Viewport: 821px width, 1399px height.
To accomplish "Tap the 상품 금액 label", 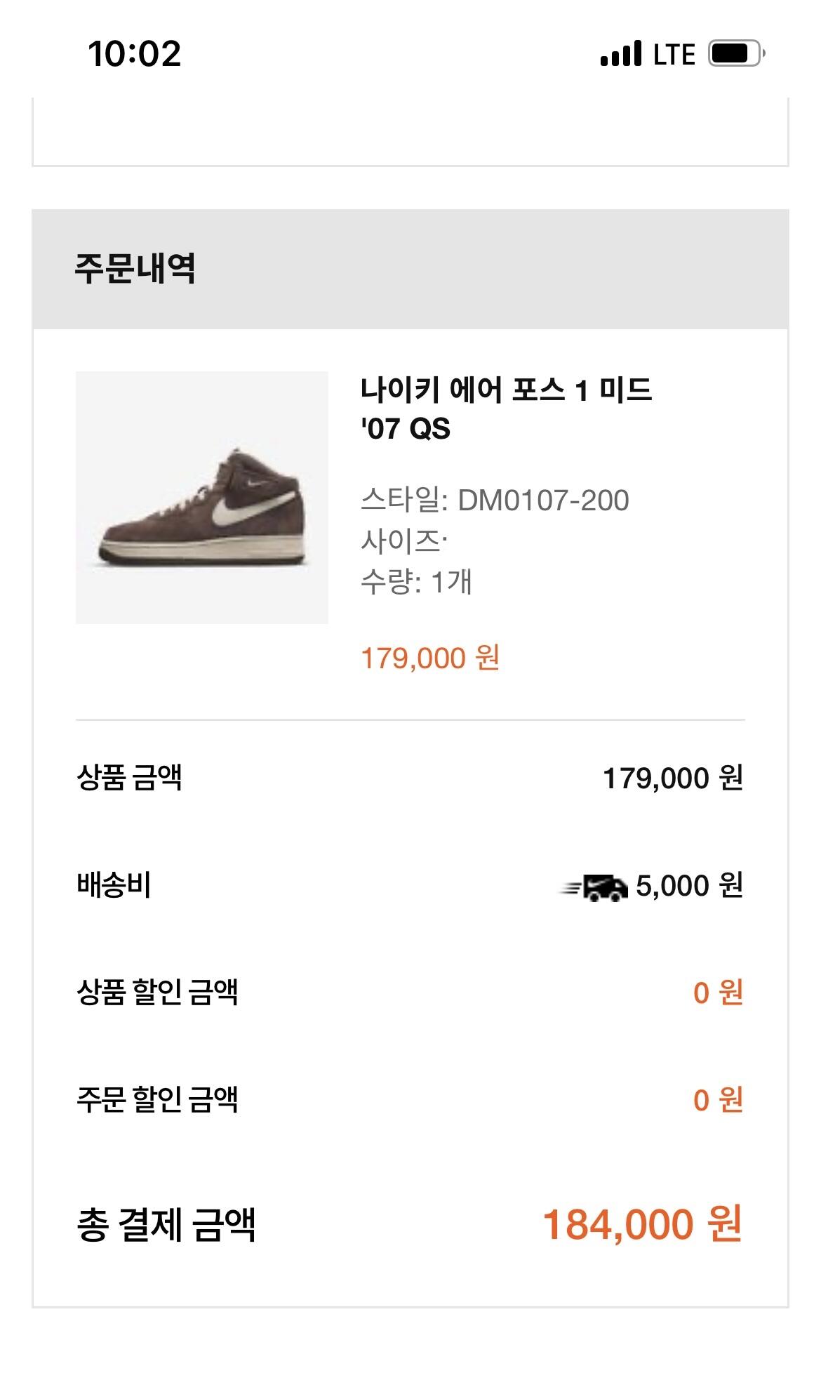I will tap(129, 778).
